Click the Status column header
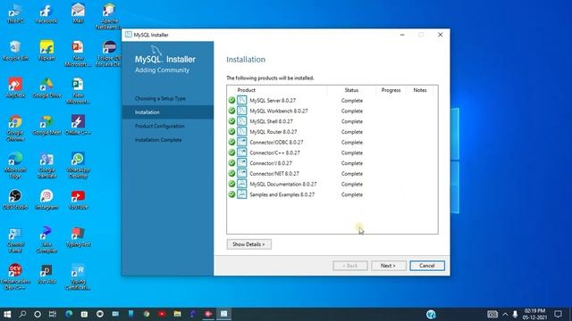 click(x=351, y=90)
